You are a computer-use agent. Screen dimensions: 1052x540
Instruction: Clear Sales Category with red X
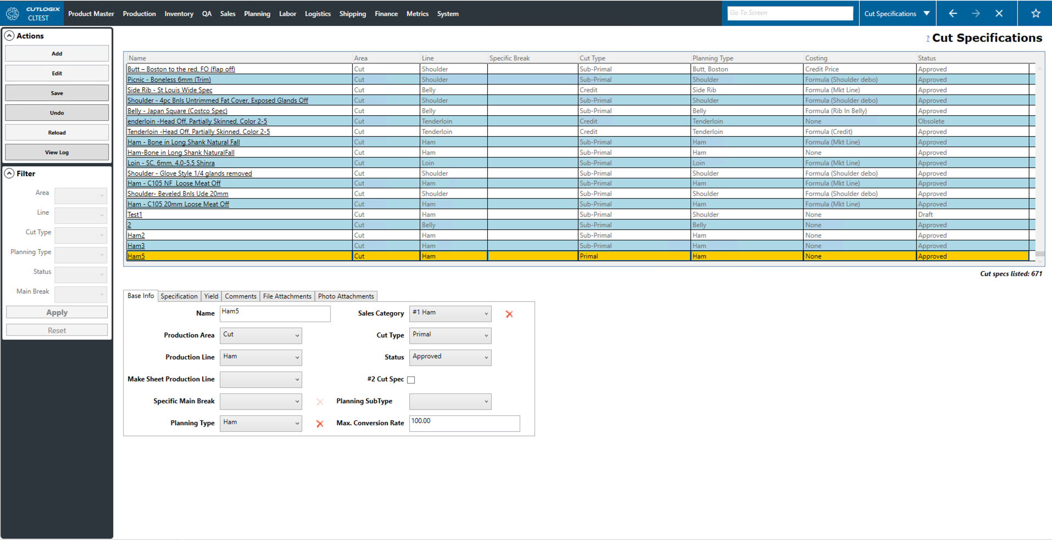point(509,314)
